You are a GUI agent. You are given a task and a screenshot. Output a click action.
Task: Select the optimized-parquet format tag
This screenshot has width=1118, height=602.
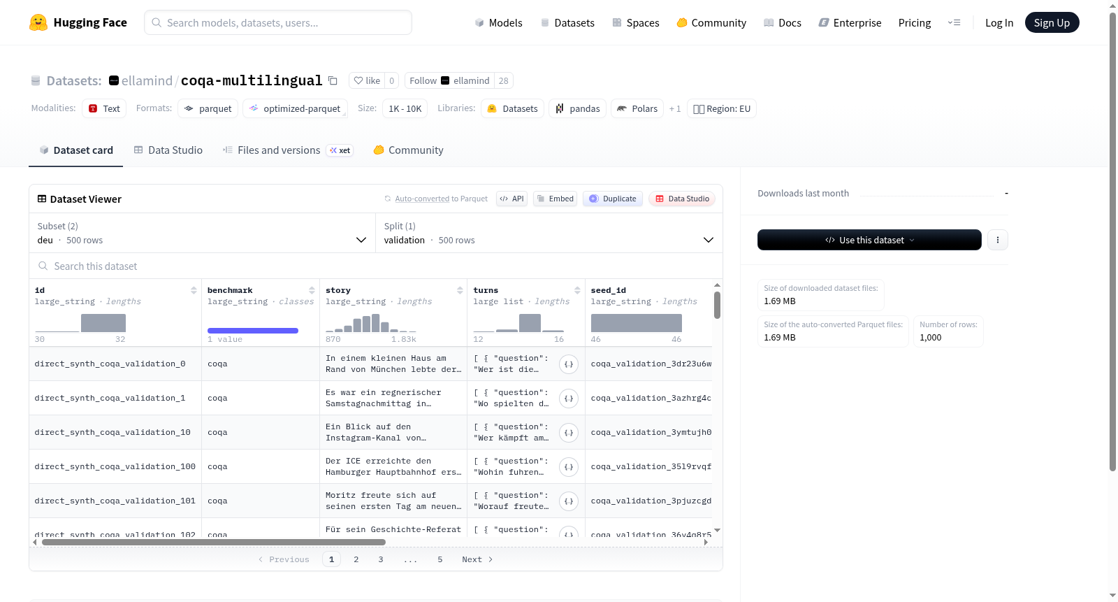point(295,108)
